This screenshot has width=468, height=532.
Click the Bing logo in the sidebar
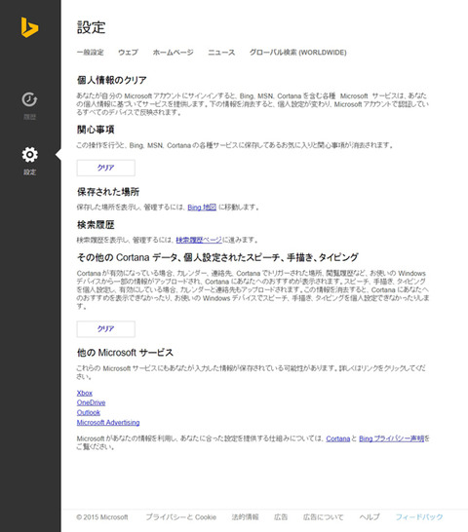click(x=29, y=27)
